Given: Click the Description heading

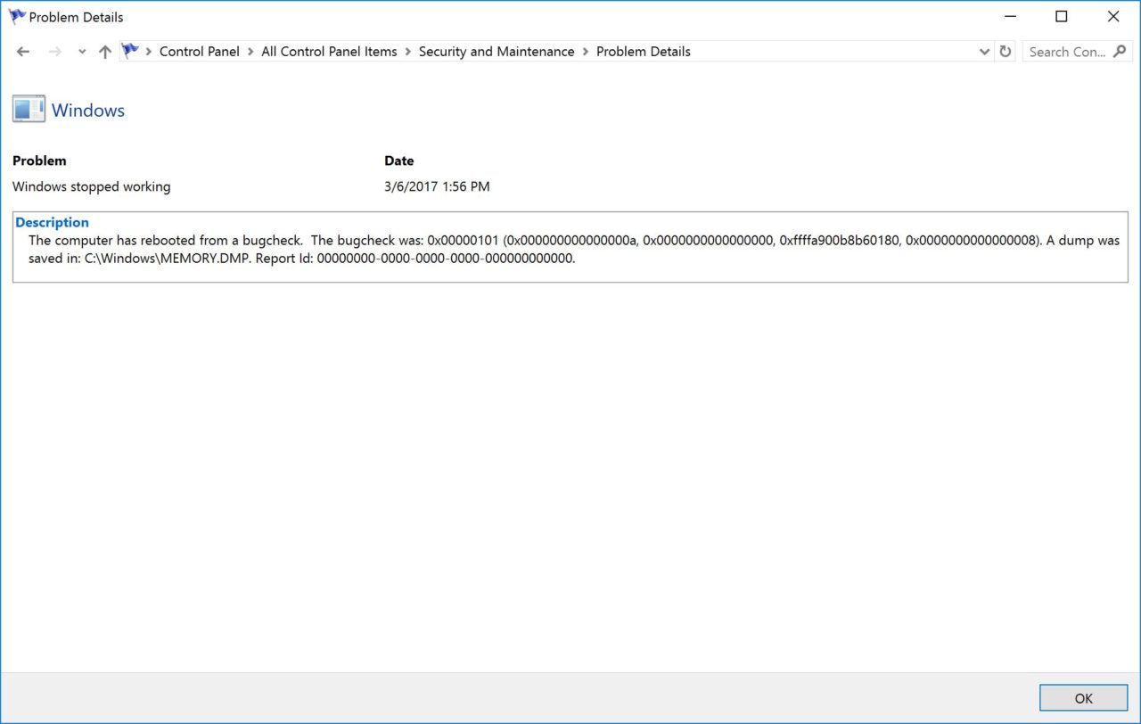Looking at the screenshot, I should click(53, 222).
